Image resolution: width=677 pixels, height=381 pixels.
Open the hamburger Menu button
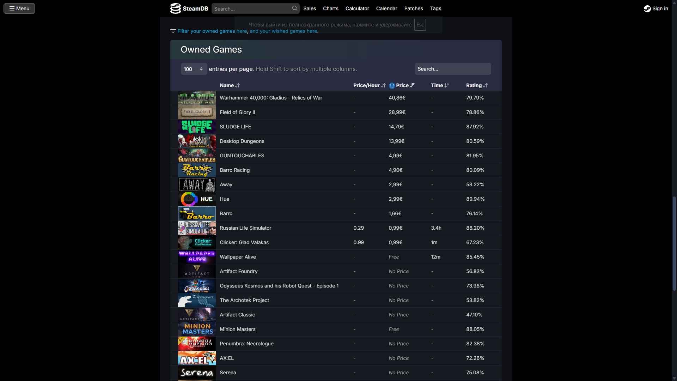[19, 8]
